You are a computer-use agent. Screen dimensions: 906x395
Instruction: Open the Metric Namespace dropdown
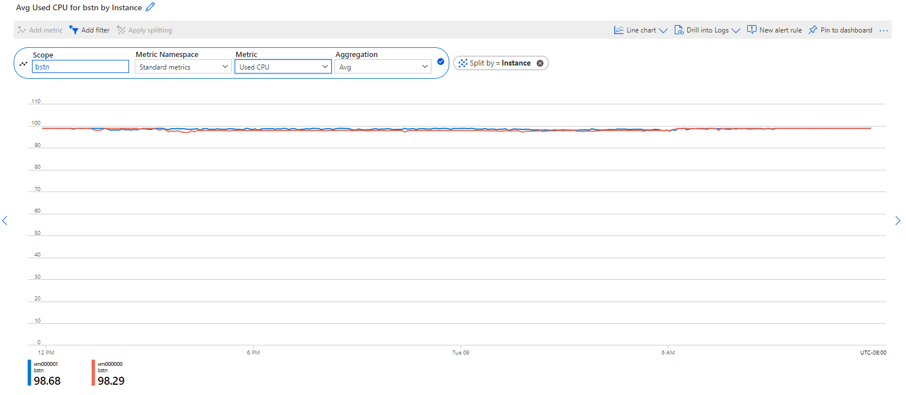coord(183,67)
